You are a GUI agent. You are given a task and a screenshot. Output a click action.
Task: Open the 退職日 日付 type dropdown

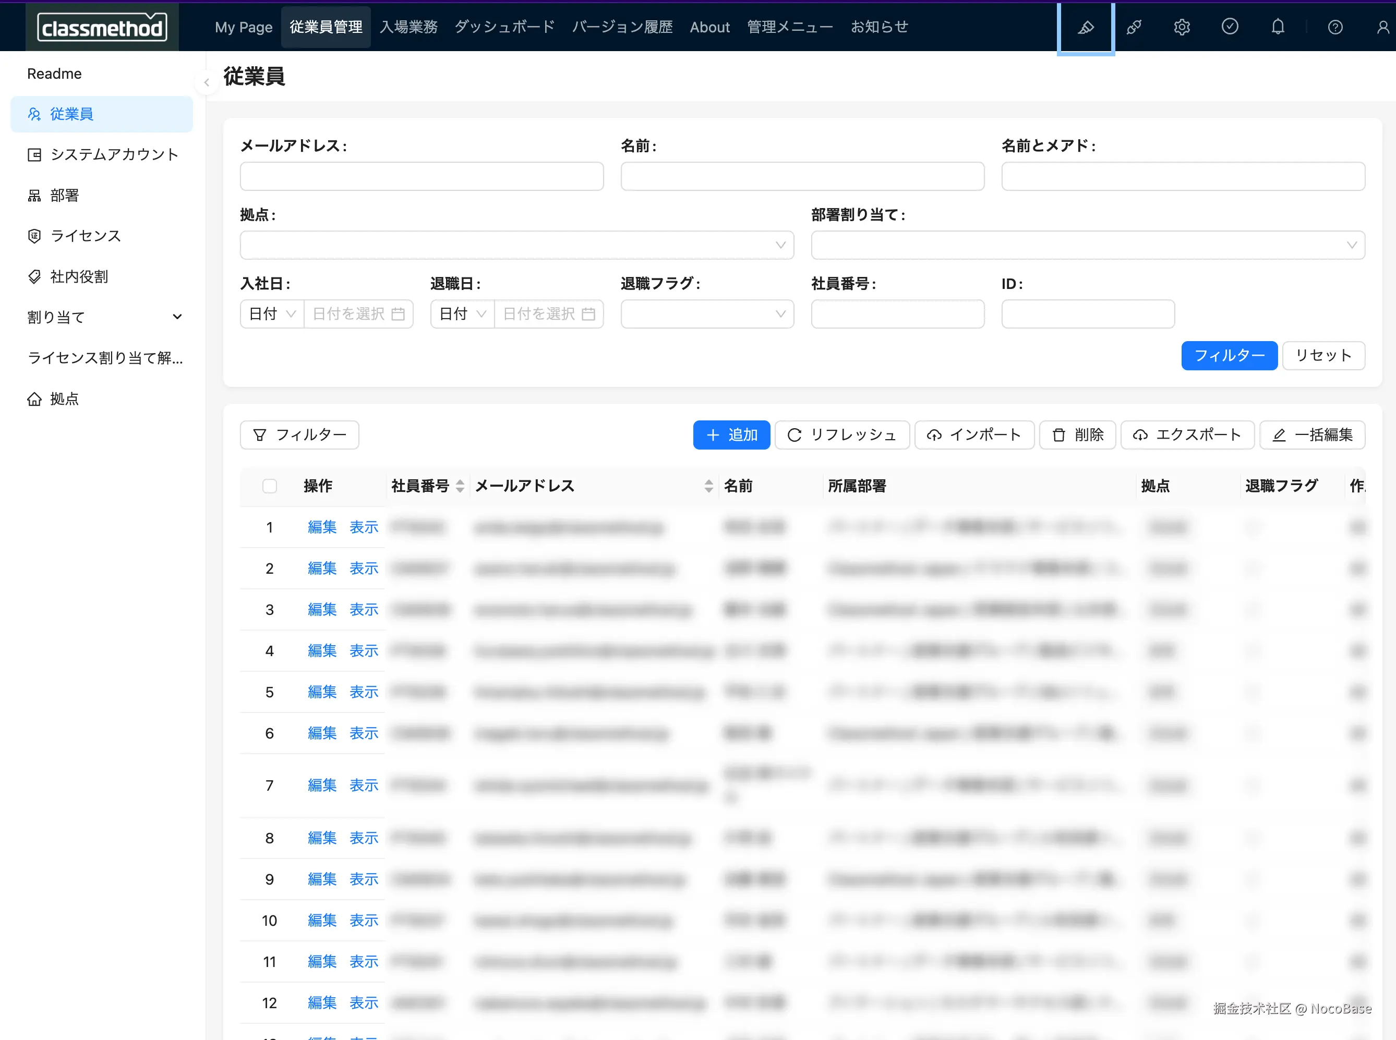[462, 314]
